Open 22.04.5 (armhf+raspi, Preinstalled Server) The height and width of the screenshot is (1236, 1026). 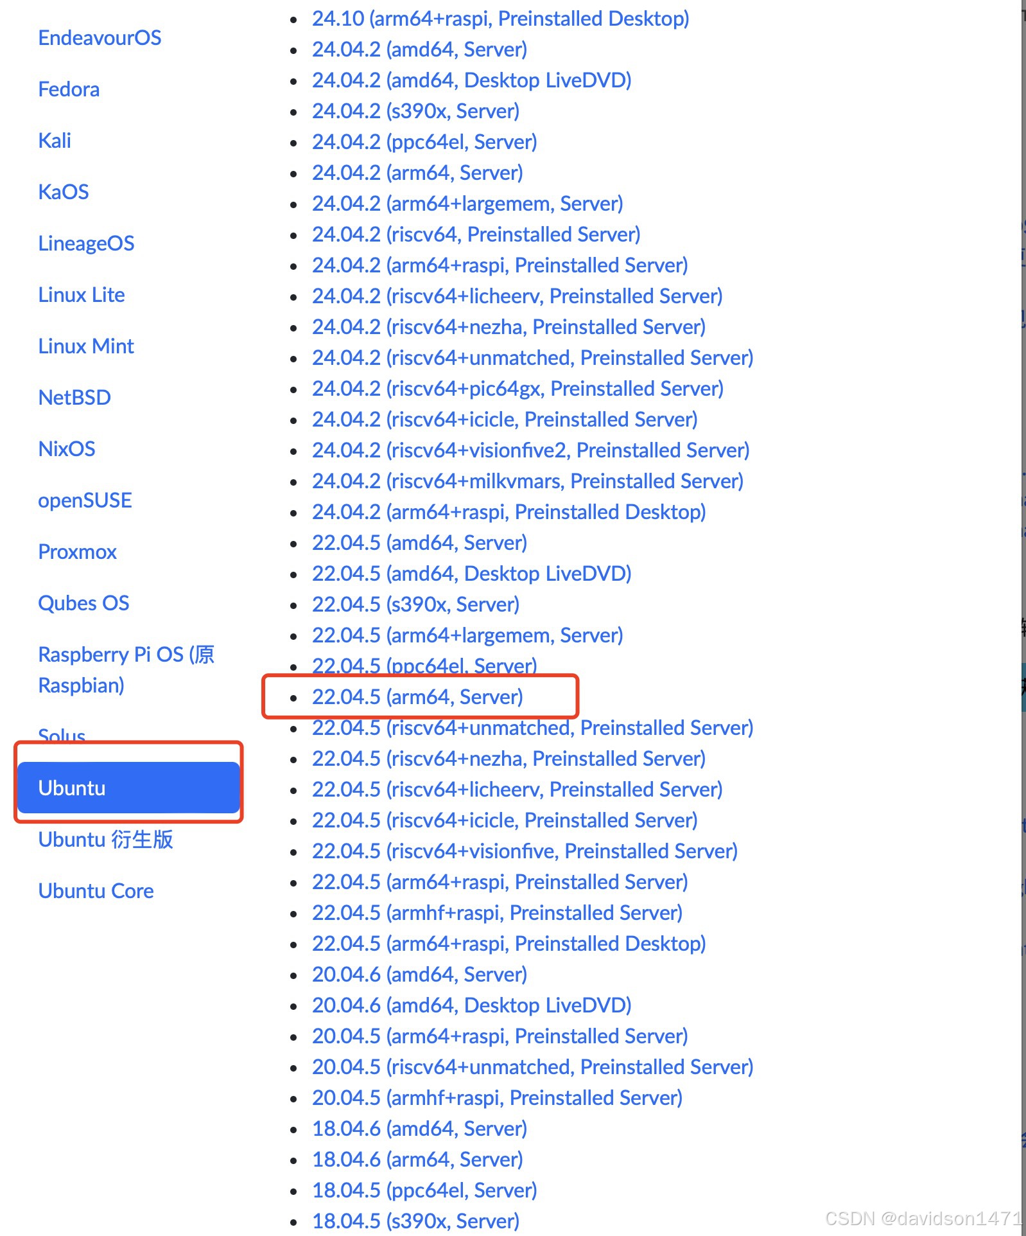pyautogui.click(x=498, y=913)
